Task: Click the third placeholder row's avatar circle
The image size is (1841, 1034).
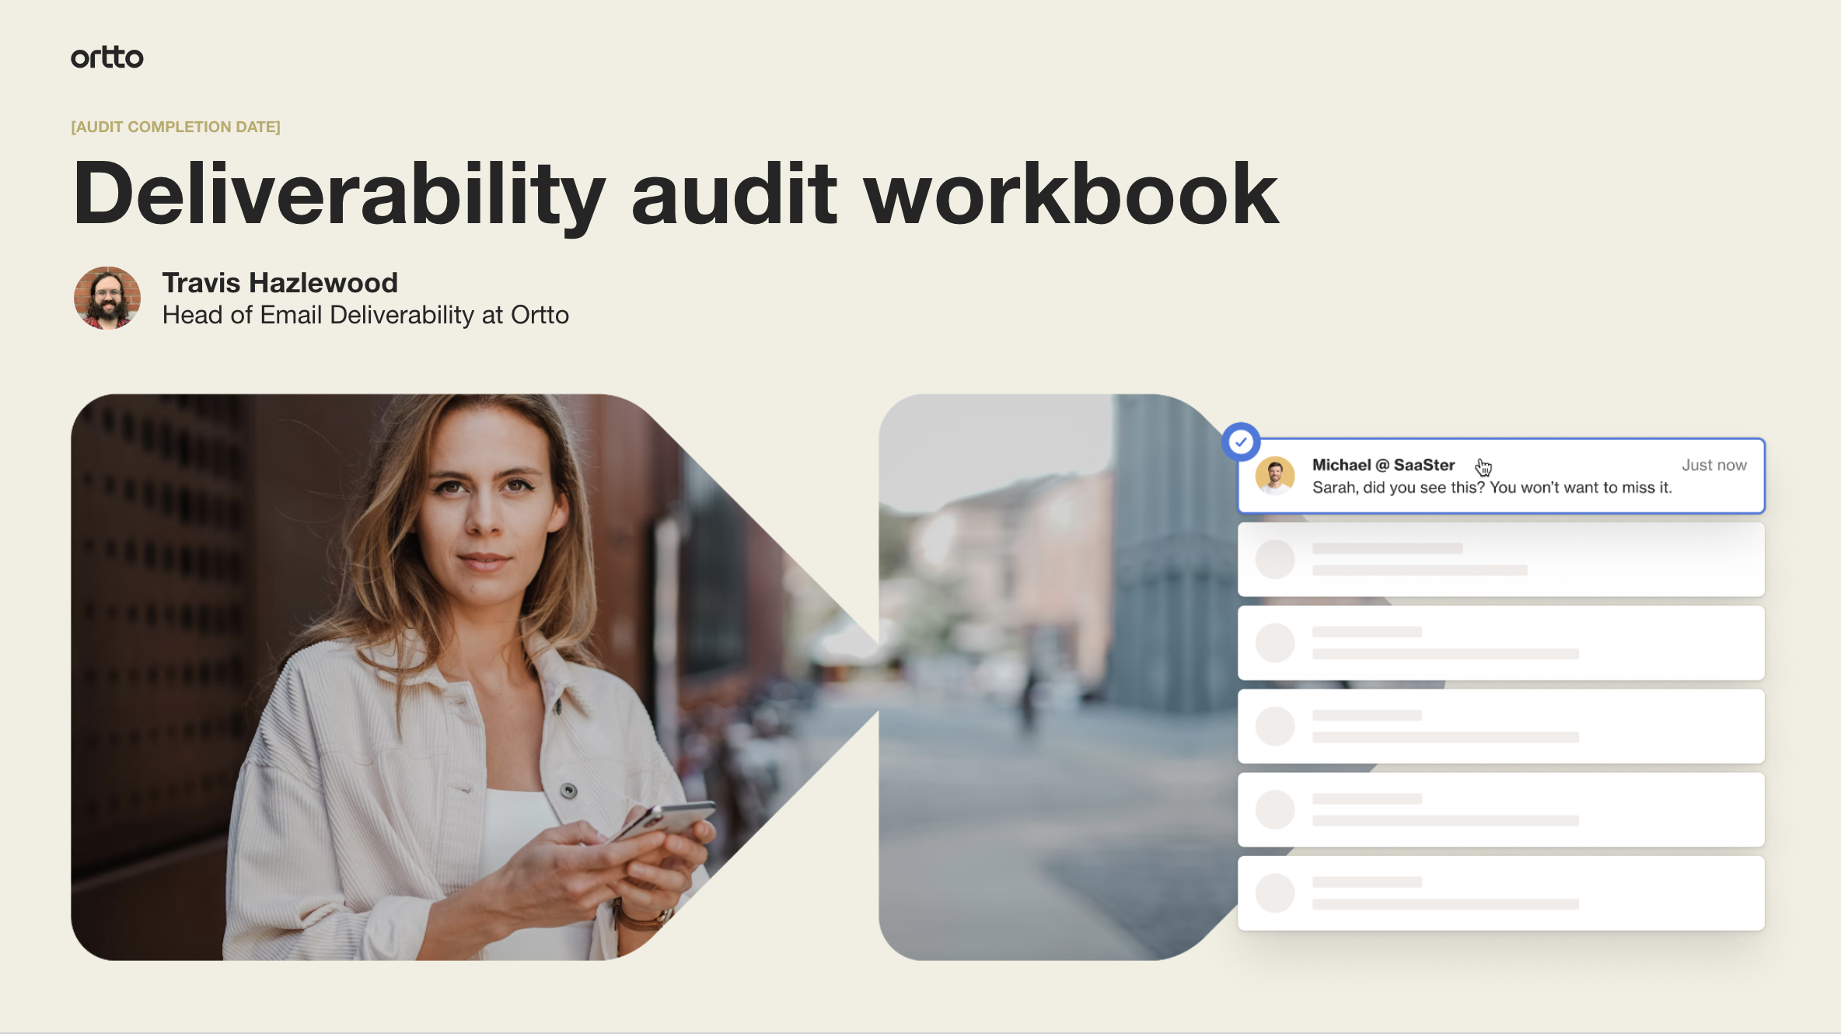Action: click(1275, 726)
